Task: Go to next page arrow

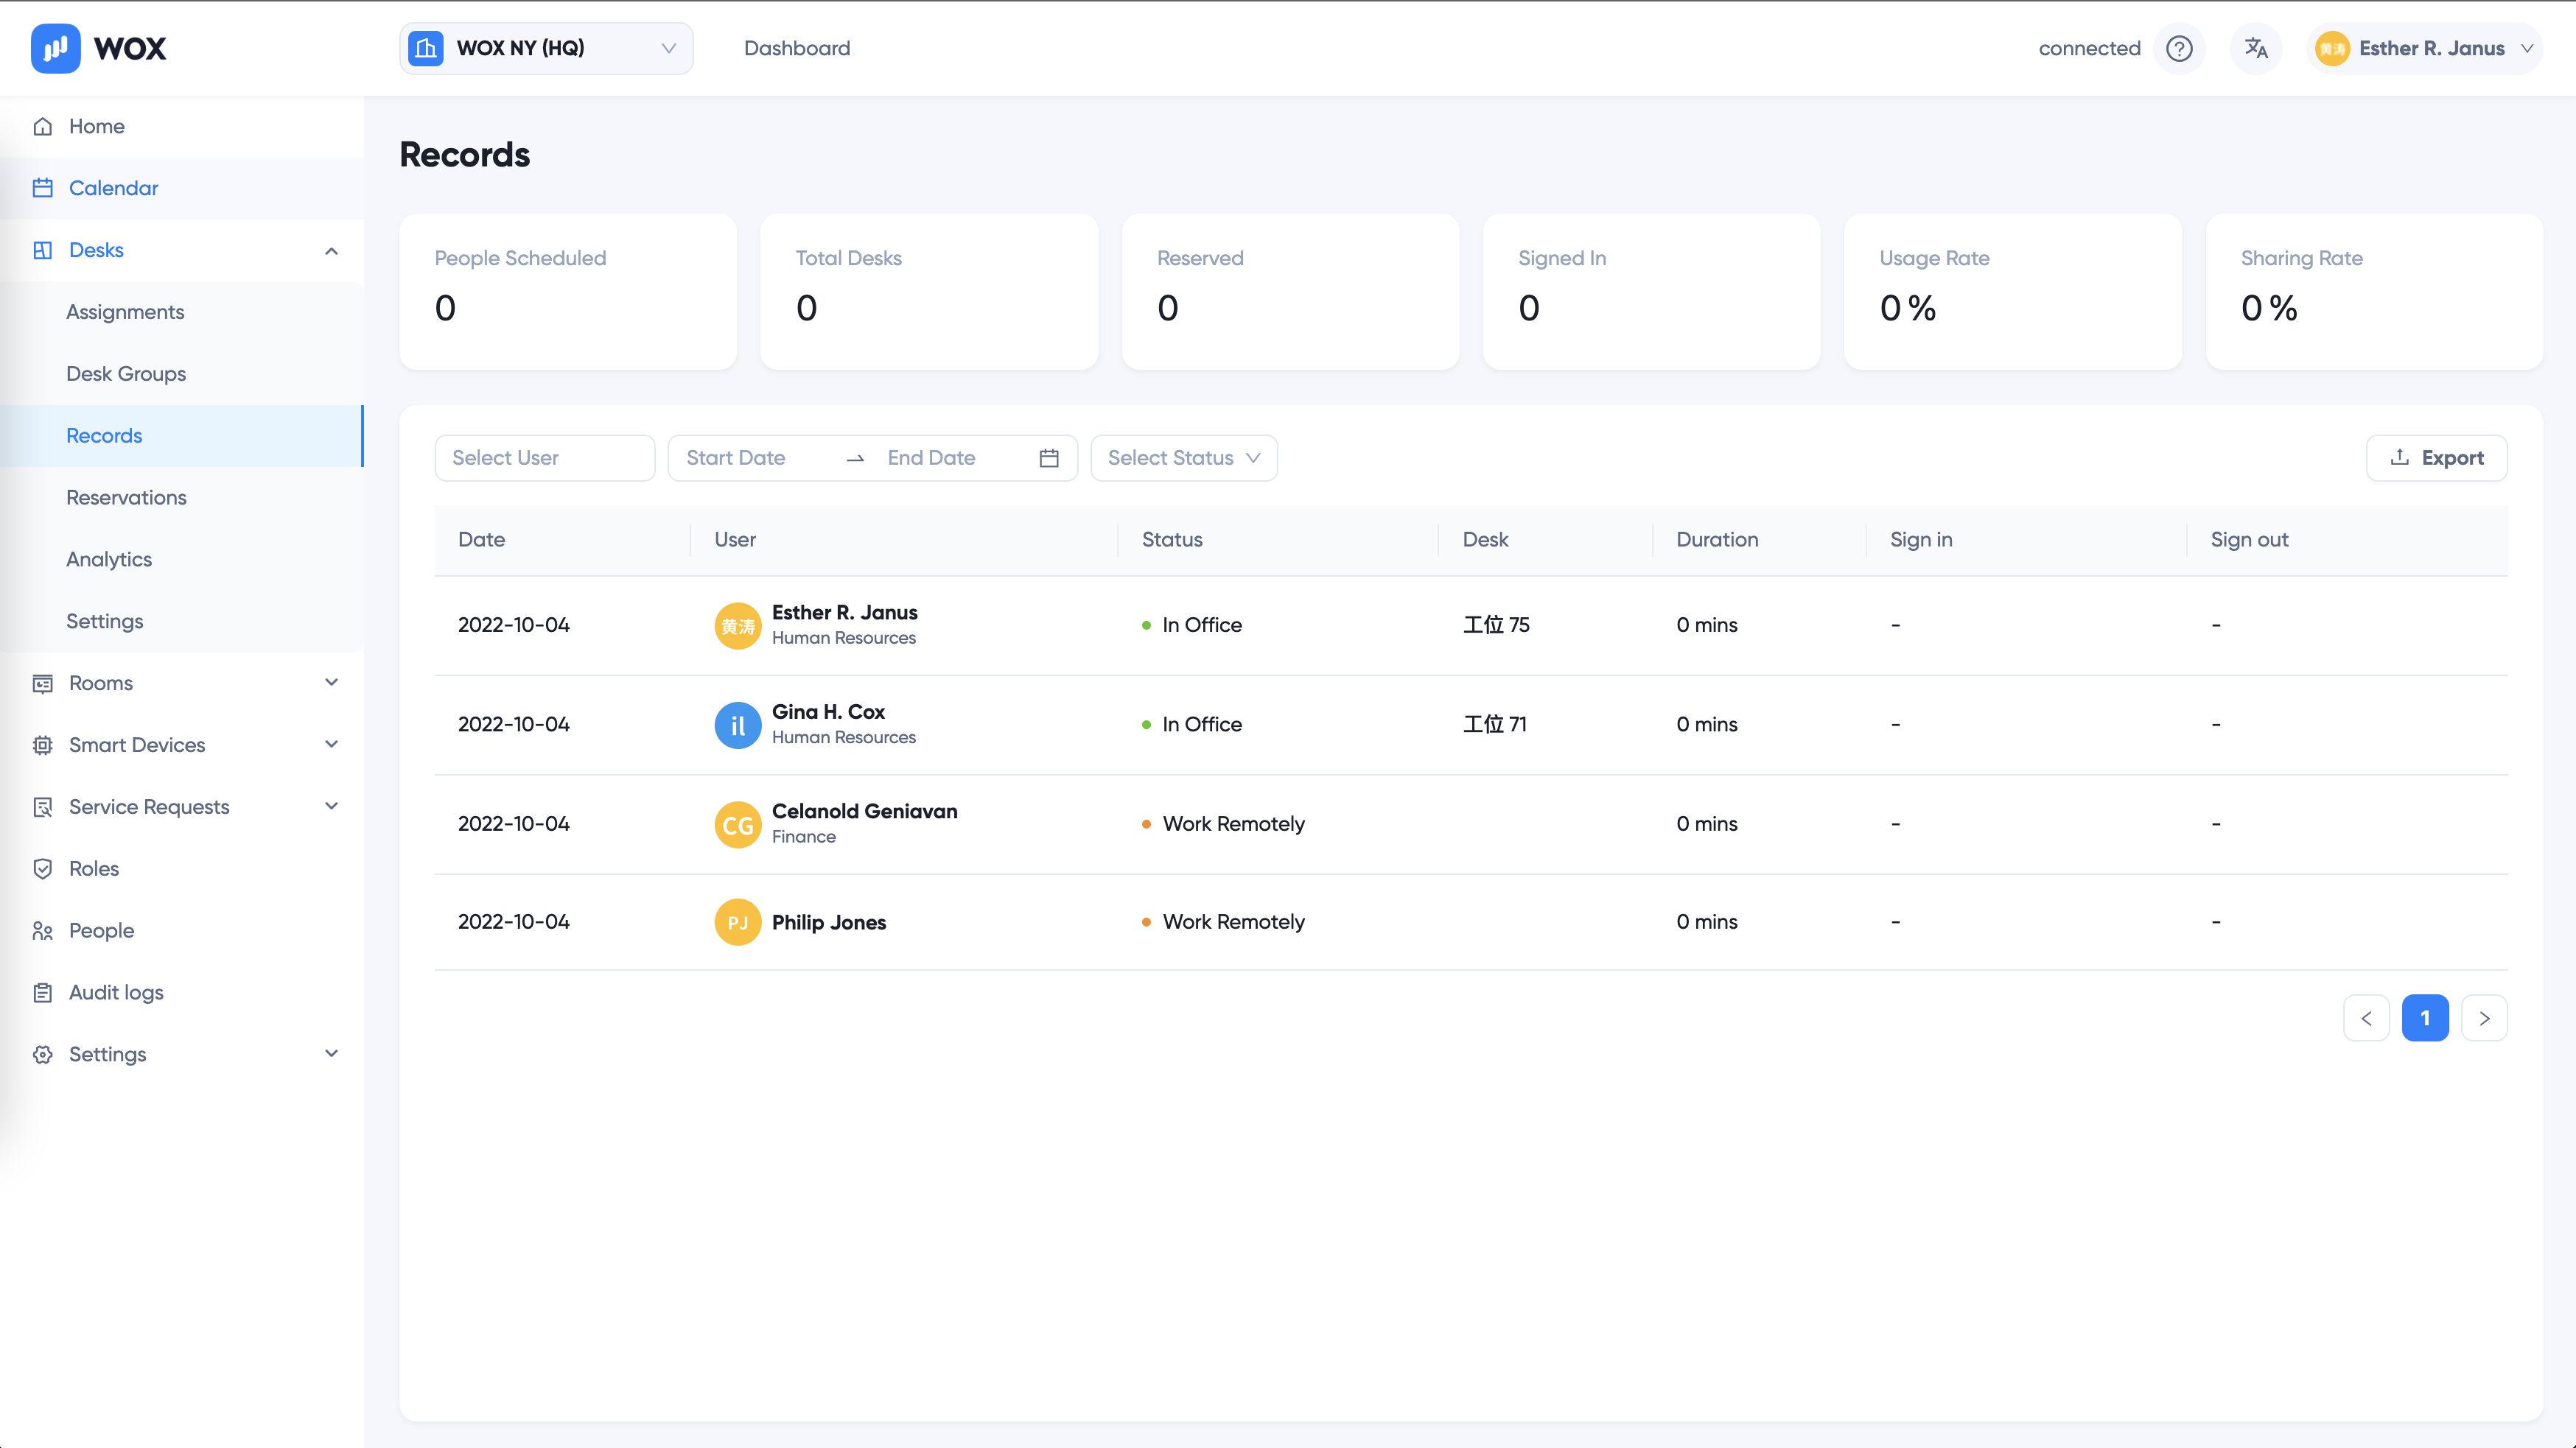Action: click(x=2484, y=1019)
